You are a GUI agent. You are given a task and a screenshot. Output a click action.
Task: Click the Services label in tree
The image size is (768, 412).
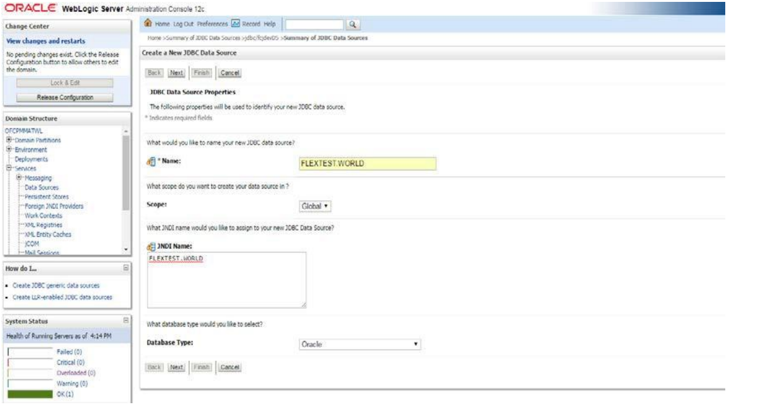click(25, 169)
